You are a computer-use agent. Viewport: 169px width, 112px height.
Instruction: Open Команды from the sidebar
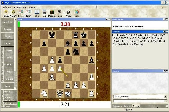[x=9, y=79]
